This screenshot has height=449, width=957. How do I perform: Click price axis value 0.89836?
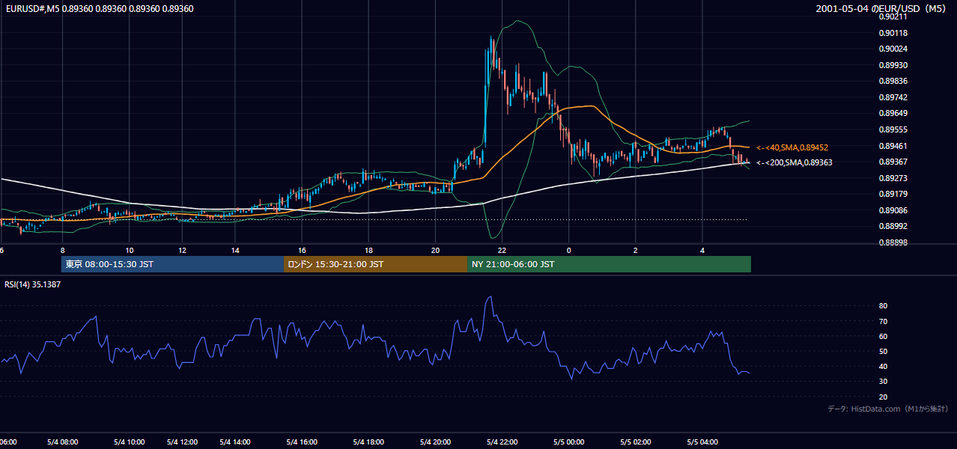[893, 81]
